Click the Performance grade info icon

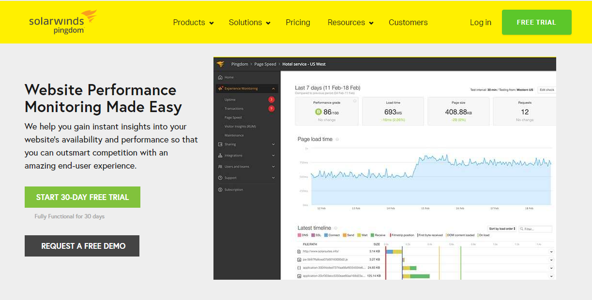[355, 101]
